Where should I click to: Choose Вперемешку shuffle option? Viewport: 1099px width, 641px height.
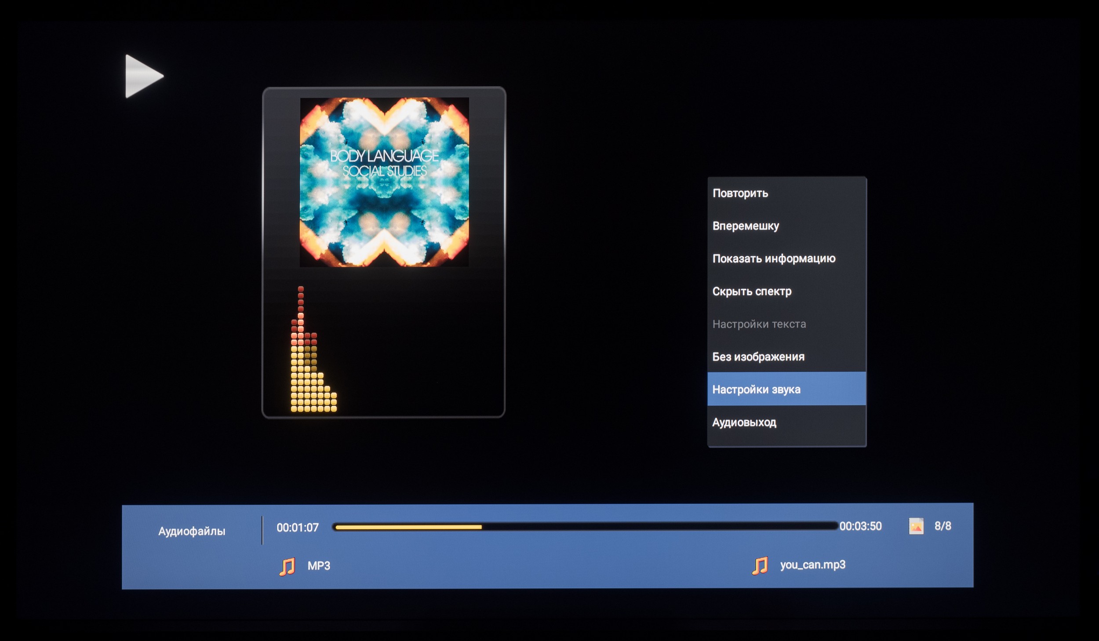pos(746,226)
